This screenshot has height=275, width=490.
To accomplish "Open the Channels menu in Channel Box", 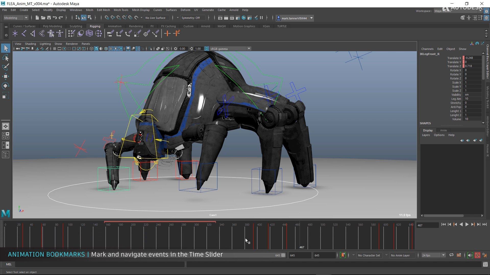I will point(427,49).
